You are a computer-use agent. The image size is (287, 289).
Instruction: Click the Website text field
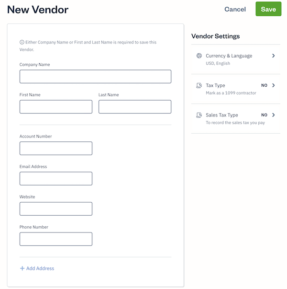pyautogui.click(x=56, y=209)
